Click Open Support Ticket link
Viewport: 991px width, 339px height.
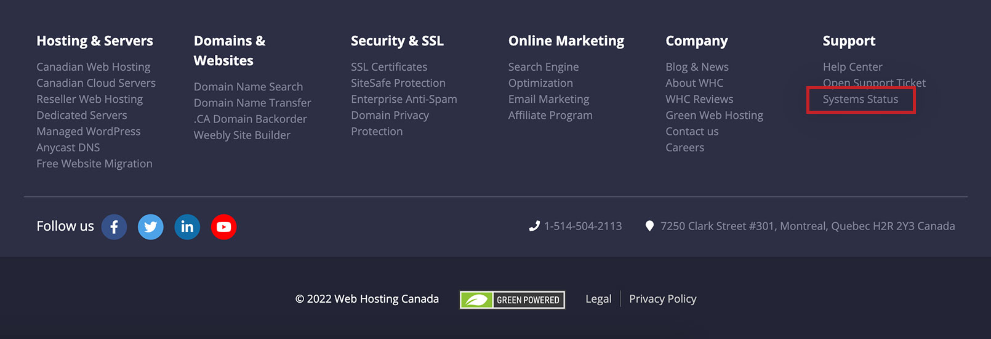click(x=874, y=82)
